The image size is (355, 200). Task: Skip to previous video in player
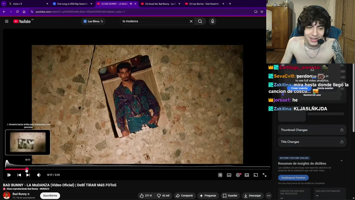pos(19,175)
